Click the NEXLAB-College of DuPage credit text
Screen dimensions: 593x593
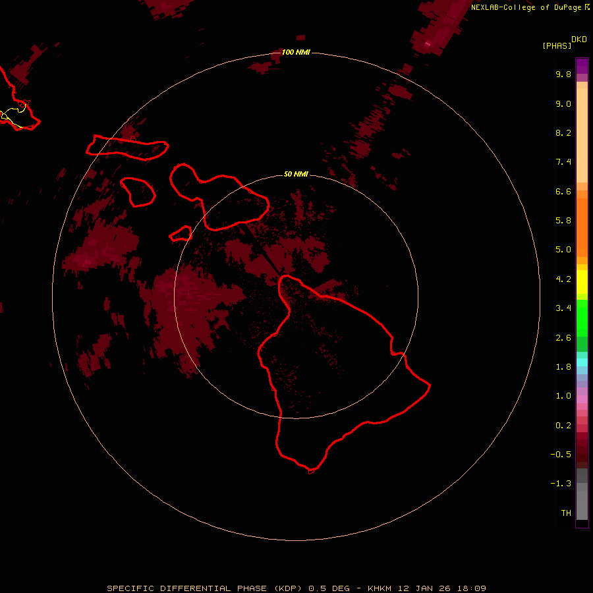(526, 7)
